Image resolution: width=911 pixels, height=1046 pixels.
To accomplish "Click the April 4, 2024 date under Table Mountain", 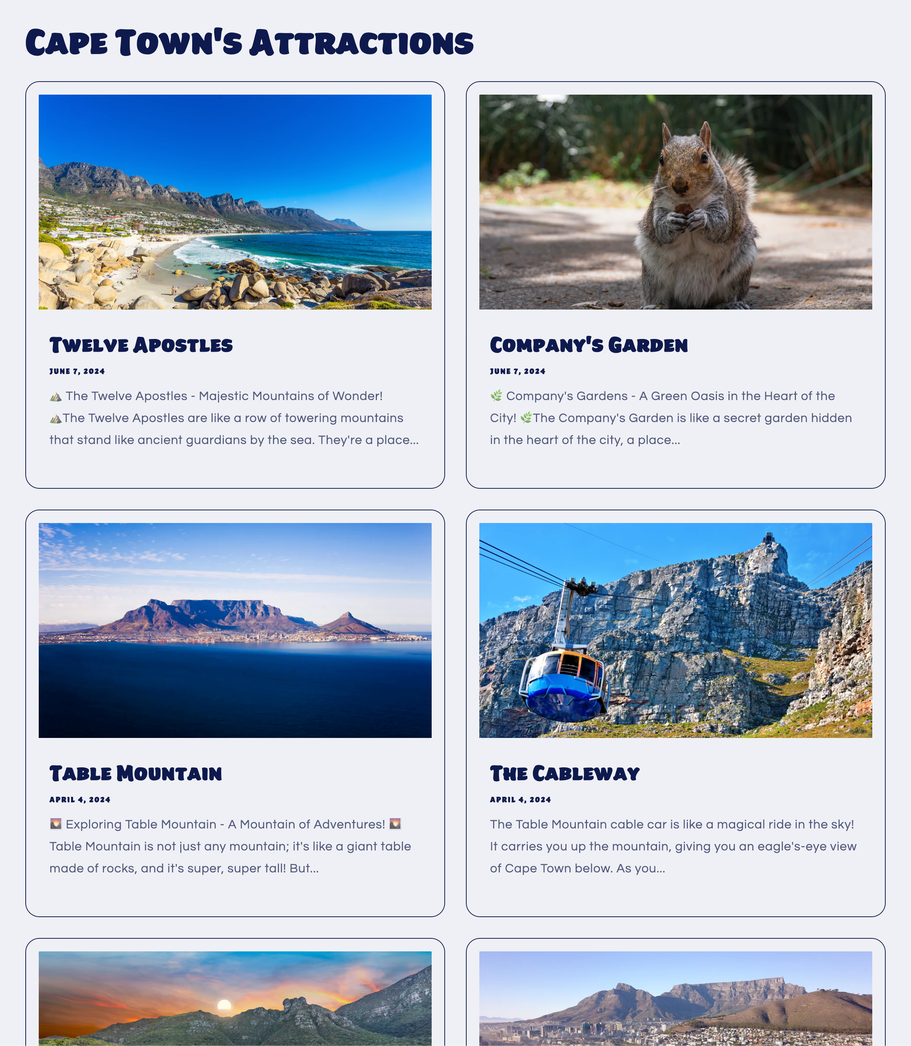I will click(x=80, y=799).
